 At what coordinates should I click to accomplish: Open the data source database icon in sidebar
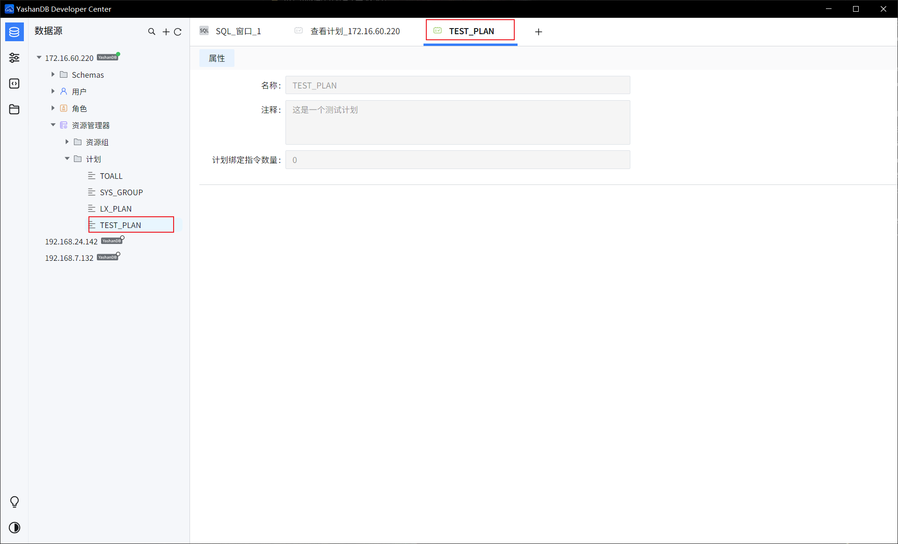point(15,32)
